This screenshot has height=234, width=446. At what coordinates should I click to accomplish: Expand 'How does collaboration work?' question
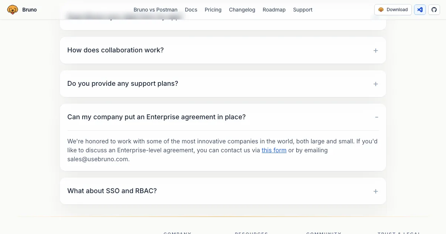pyautogui.click(x=115, y=50)
